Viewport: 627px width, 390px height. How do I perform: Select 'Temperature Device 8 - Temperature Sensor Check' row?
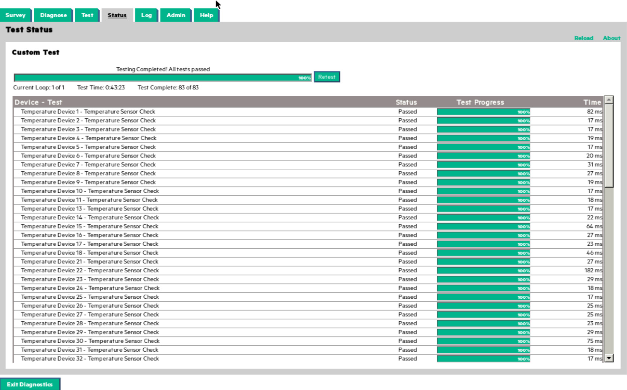pyautogui.click(x=308, y=174)
